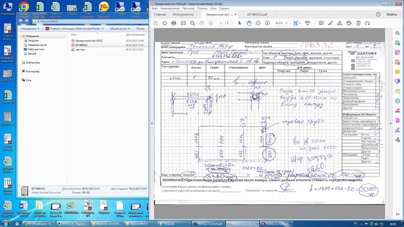The image size is (404, 227).
Task: Click the top magnifier icon in Acrobat right pane
Action: pos(398,33)
